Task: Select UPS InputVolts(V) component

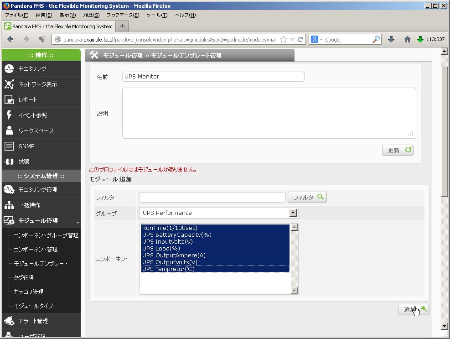Action: [215, 242]
